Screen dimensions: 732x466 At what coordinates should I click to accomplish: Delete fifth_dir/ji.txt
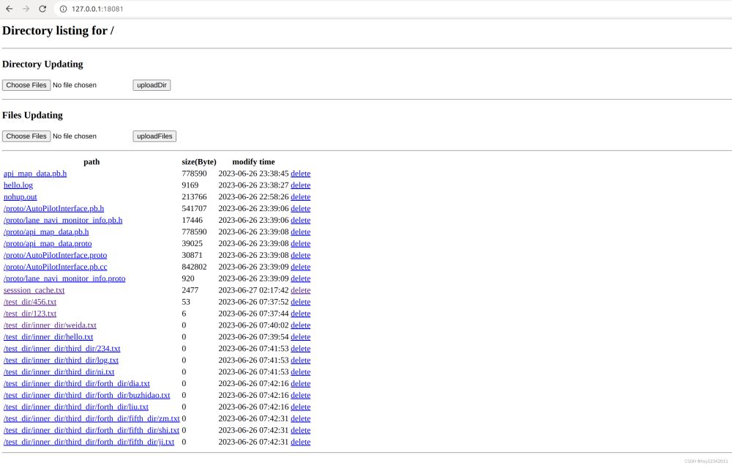click(301, 442)
